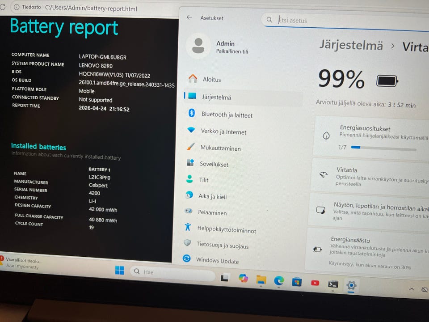
Task: Select Bluetooth ja laitteet menu label
Action: pyautogui.click(x=227, y=115)
